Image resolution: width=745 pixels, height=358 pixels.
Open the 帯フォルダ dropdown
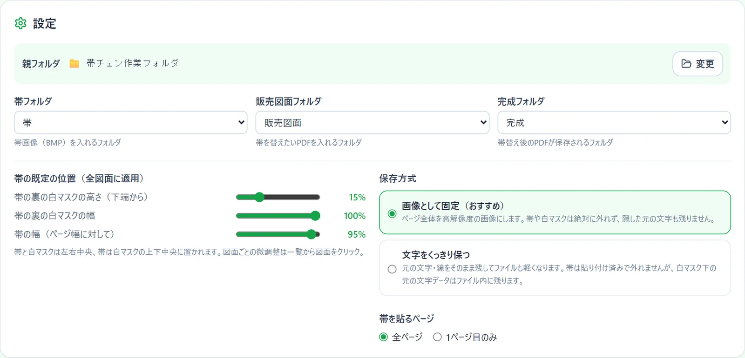[130, 123]
